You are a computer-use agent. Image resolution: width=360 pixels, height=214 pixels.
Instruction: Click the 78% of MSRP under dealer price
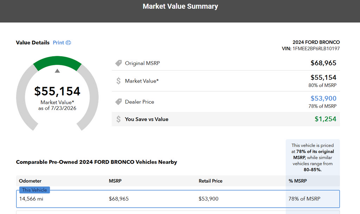322,106
